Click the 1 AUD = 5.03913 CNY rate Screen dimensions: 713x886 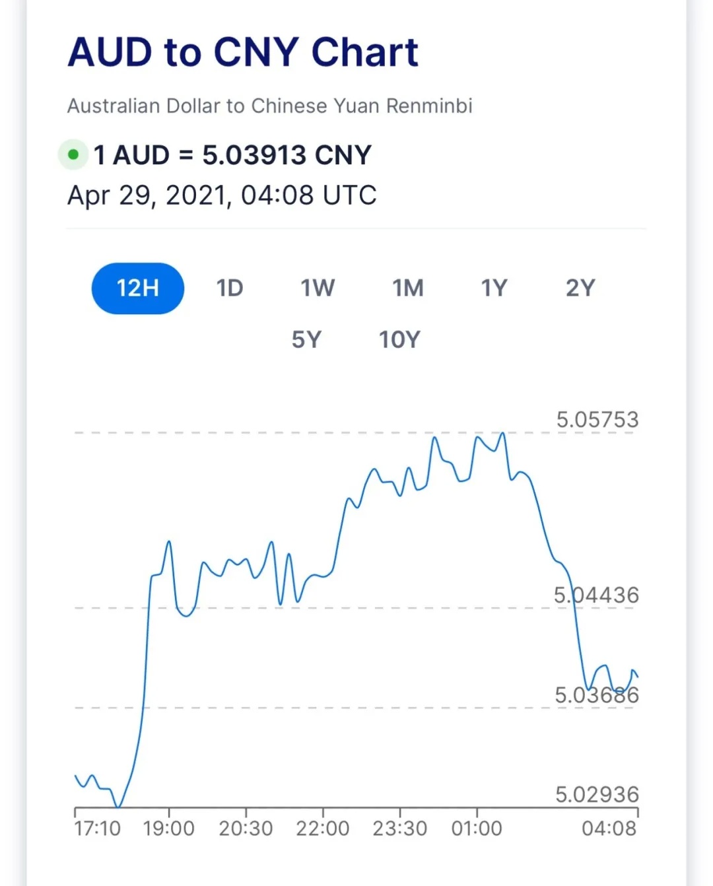(232, 155)
